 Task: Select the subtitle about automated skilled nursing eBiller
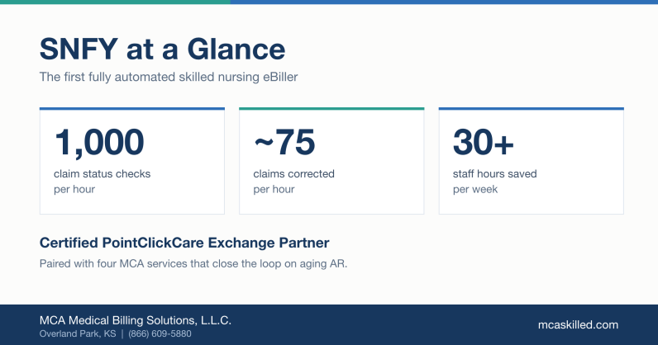pos(169,77)
